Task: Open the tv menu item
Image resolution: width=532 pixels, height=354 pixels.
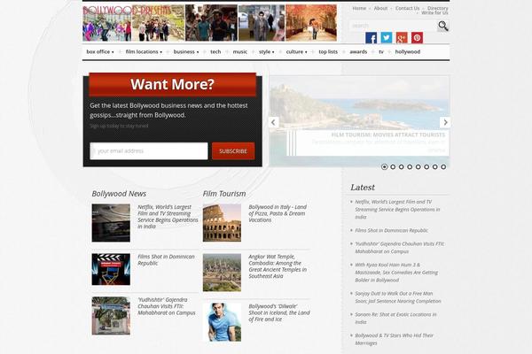Action: [381, 52]
